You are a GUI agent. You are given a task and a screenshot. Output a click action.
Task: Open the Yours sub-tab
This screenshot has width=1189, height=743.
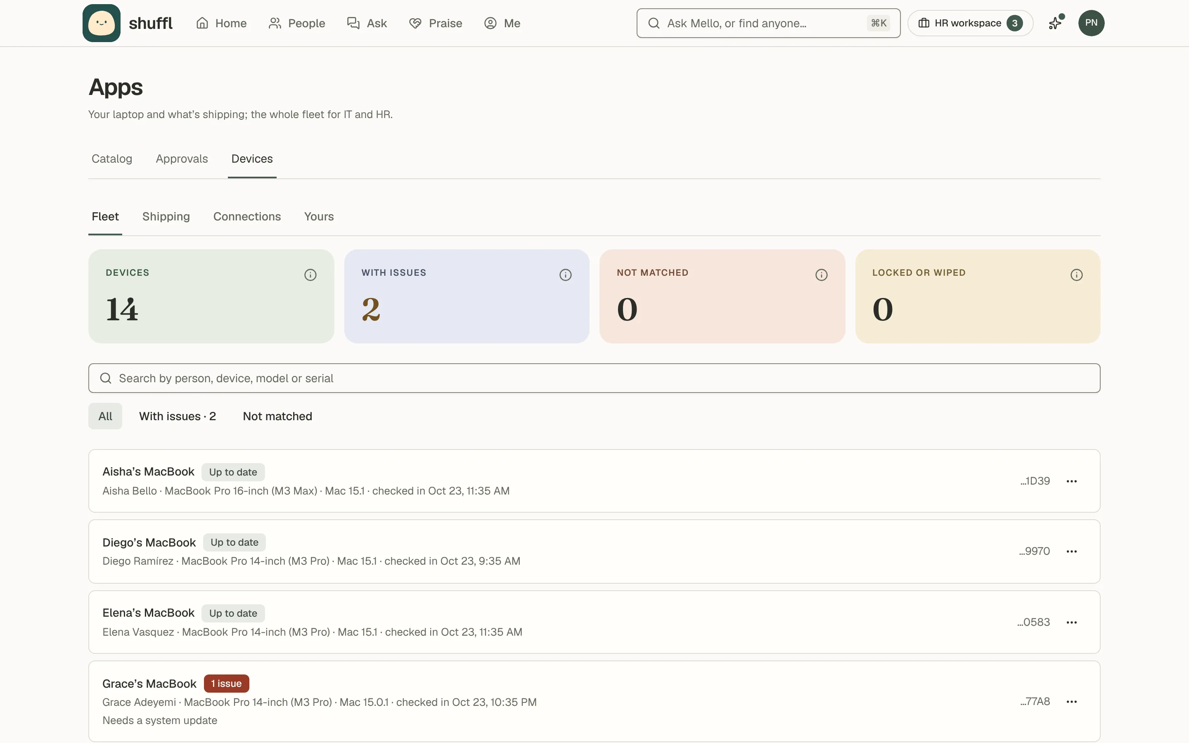319,217
